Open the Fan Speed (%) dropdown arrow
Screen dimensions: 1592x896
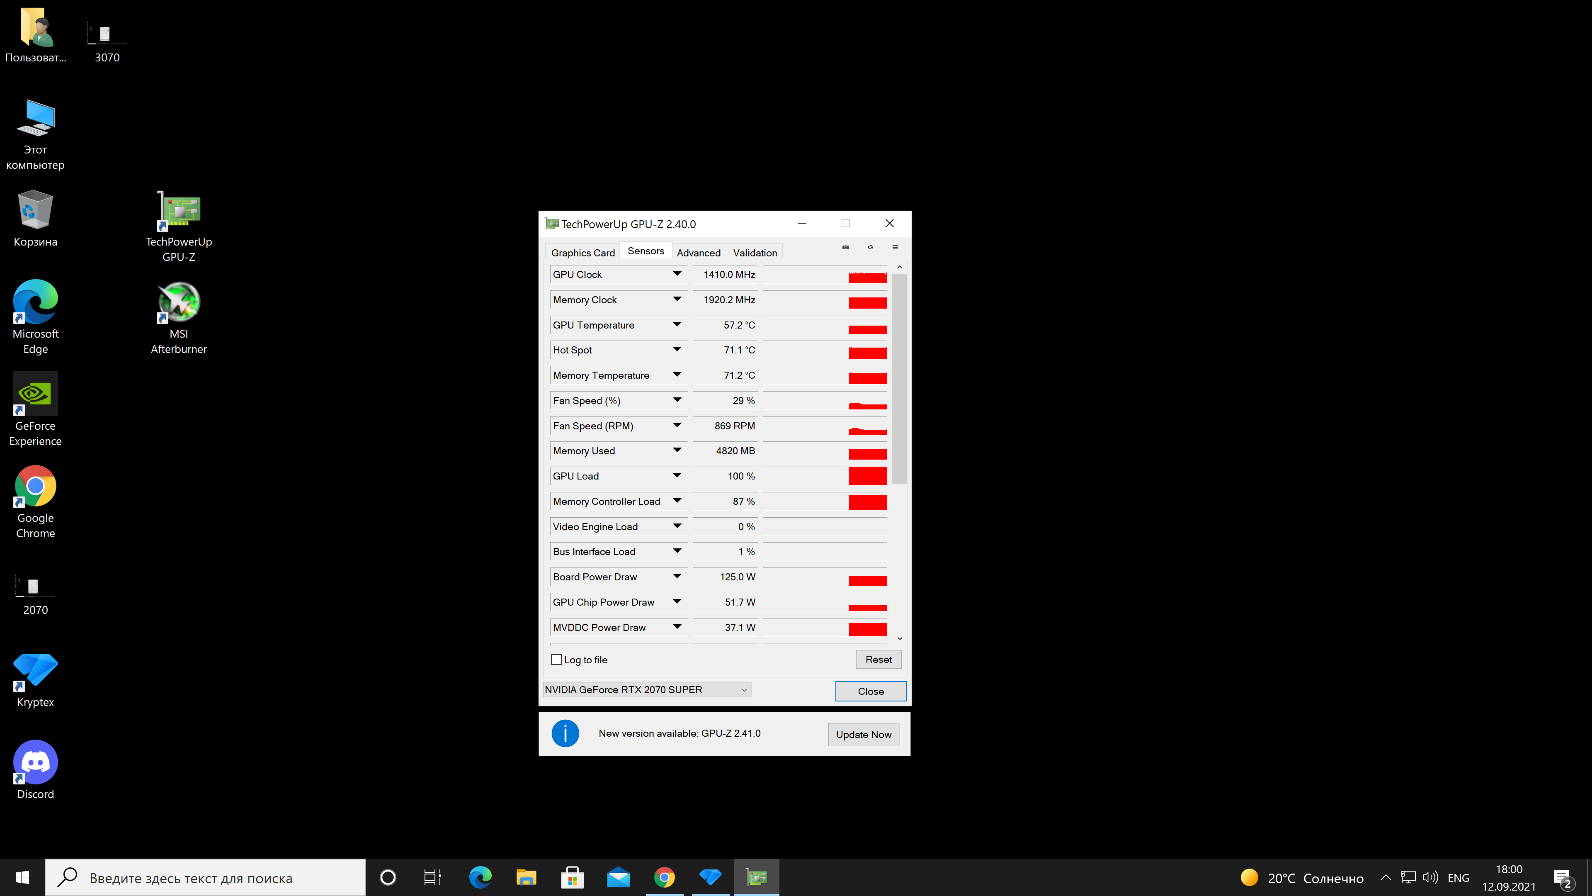pyautogui.click(x=677, y=400)
